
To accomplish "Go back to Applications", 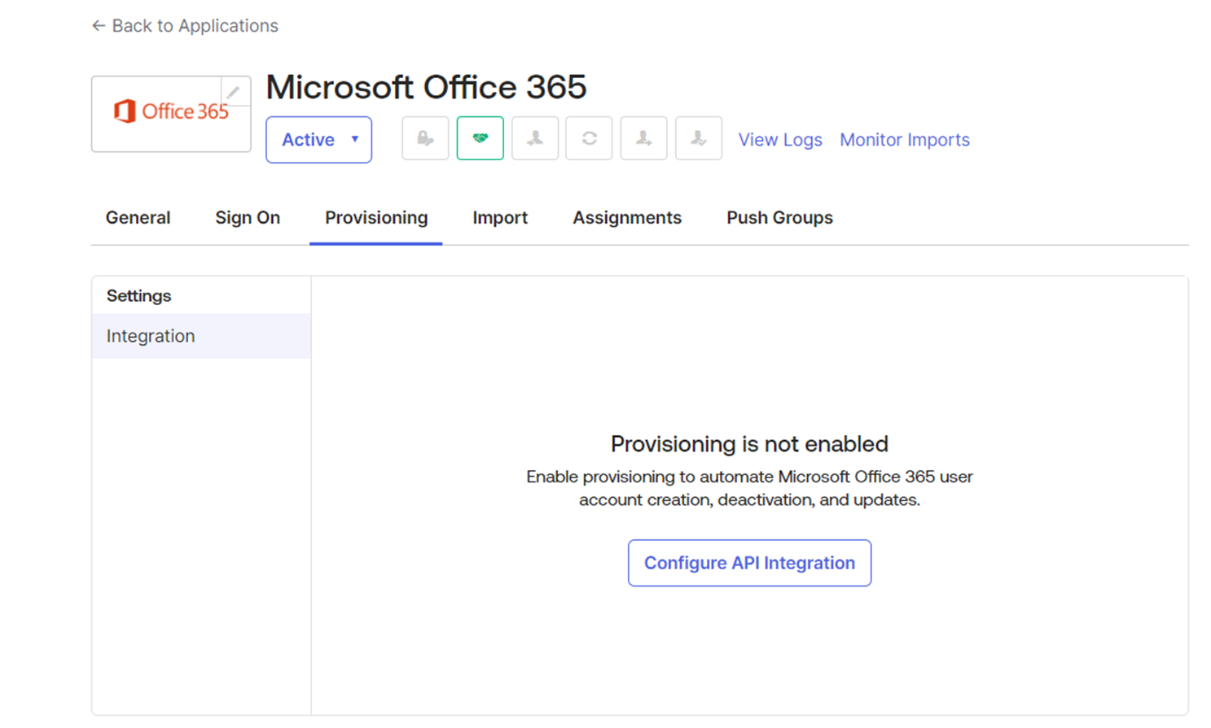I will [x=185, y=26].
